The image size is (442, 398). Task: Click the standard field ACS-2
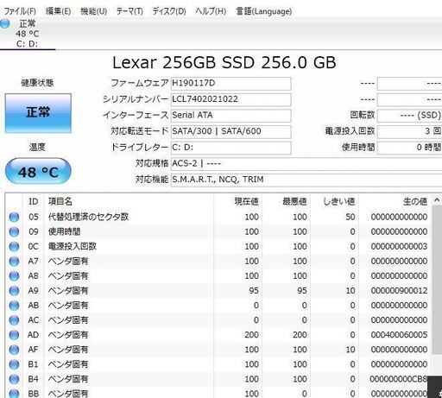coord(306,164)
